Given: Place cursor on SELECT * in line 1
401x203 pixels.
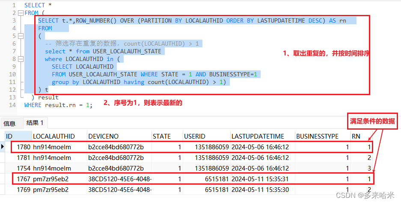Looking at the screenshot, I should [38, 6].
